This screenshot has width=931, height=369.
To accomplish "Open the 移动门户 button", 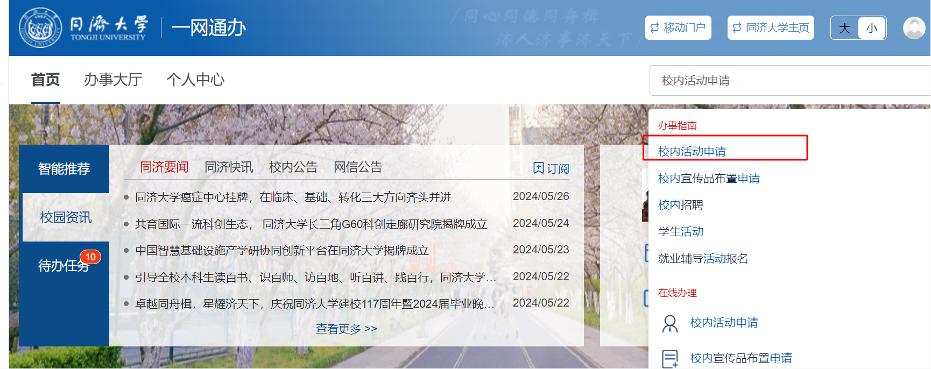I will tap(678, 28).
